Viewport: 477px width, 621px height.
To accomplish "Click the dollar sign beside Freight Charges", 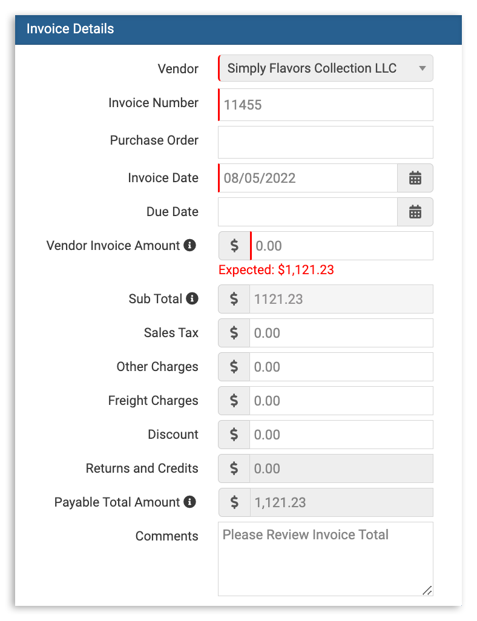I will pyautogui.click(x=234, y=401).
